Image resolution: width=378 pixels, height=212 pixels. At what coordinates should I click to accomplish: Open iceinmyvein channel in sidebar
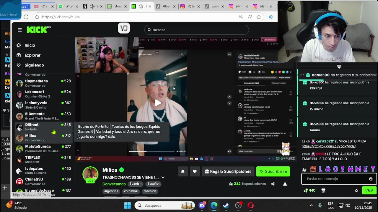point(44,105)
